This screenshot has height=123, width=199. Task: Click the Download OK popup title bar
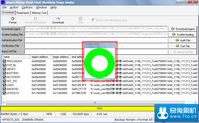[99, 46]
